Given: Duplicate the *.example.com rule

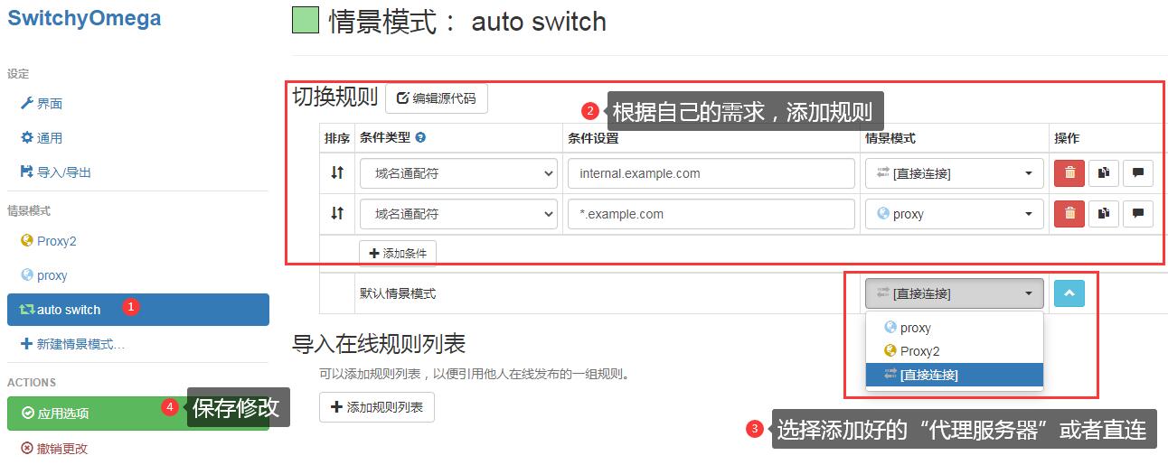Looking at the screenshot, I should (1104, 215).
